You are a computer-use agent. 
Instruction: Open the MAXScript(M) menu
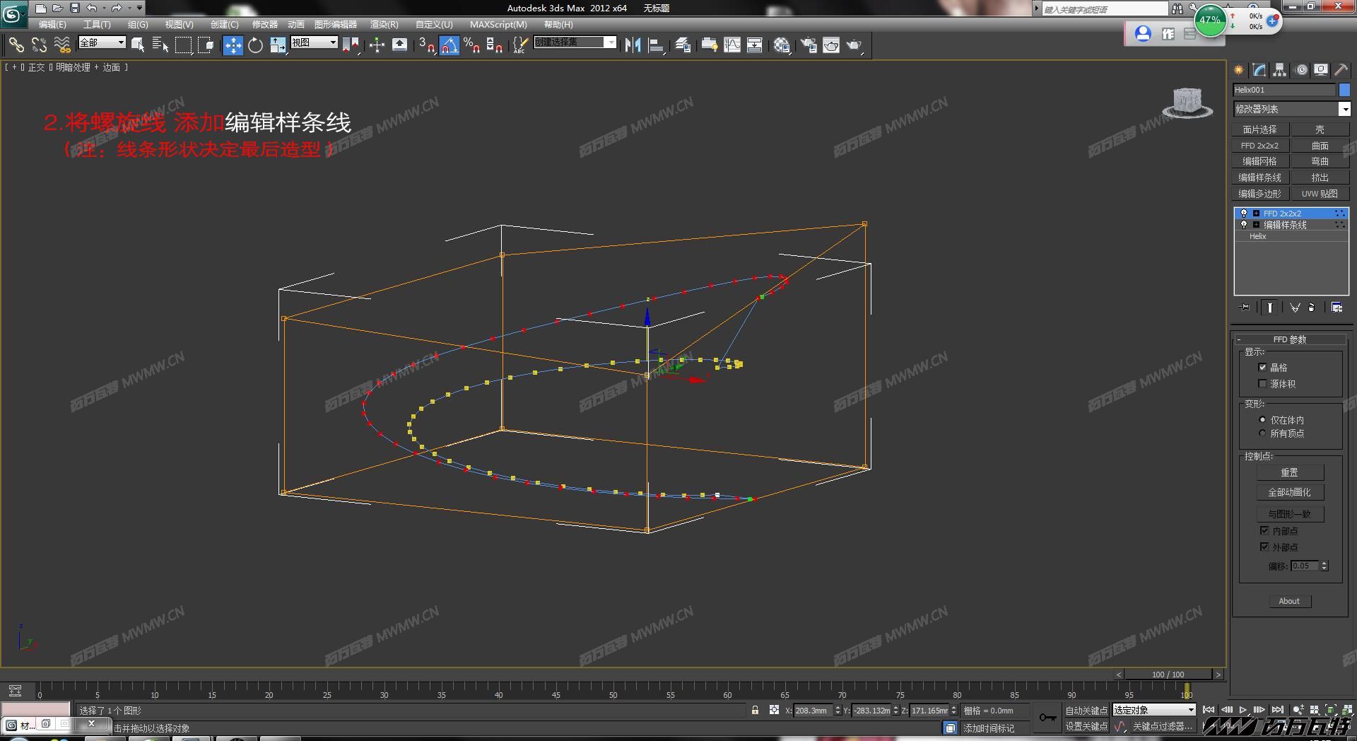tap(498, 24)
